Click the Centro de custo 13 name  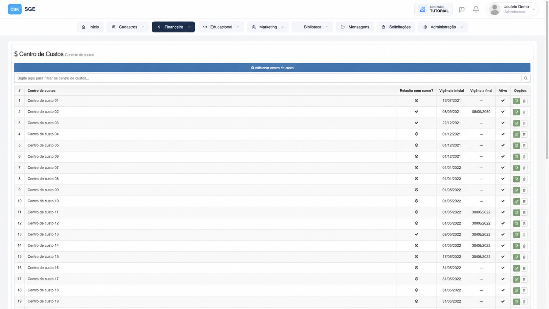43,234
